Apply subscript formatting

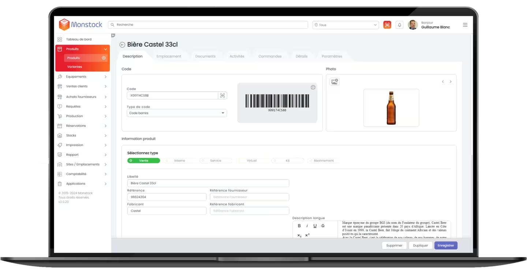click(299, 235)
